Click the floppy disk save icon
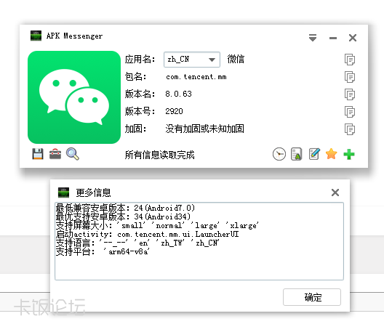This screenshot has width=384, height=324. click(38, 154)
